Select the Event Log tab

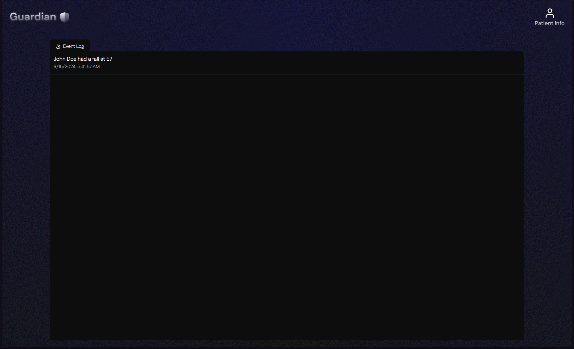(x=70, y=46)
